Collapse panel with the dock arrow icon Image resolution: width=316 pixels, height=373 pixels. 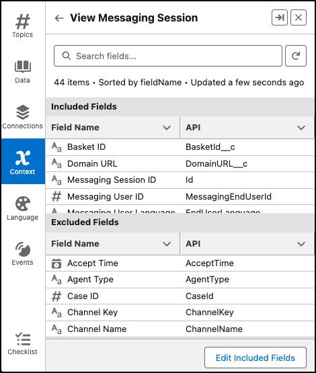pyautogui.click(x=280, y=17)
